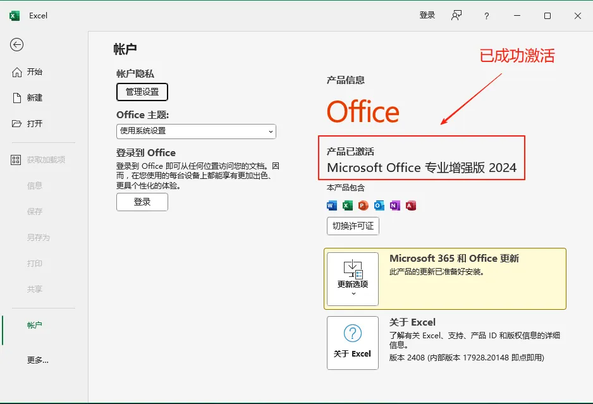Screen dimensions: 593x404
Task: Close the Excel window
Action: point(577,16)
